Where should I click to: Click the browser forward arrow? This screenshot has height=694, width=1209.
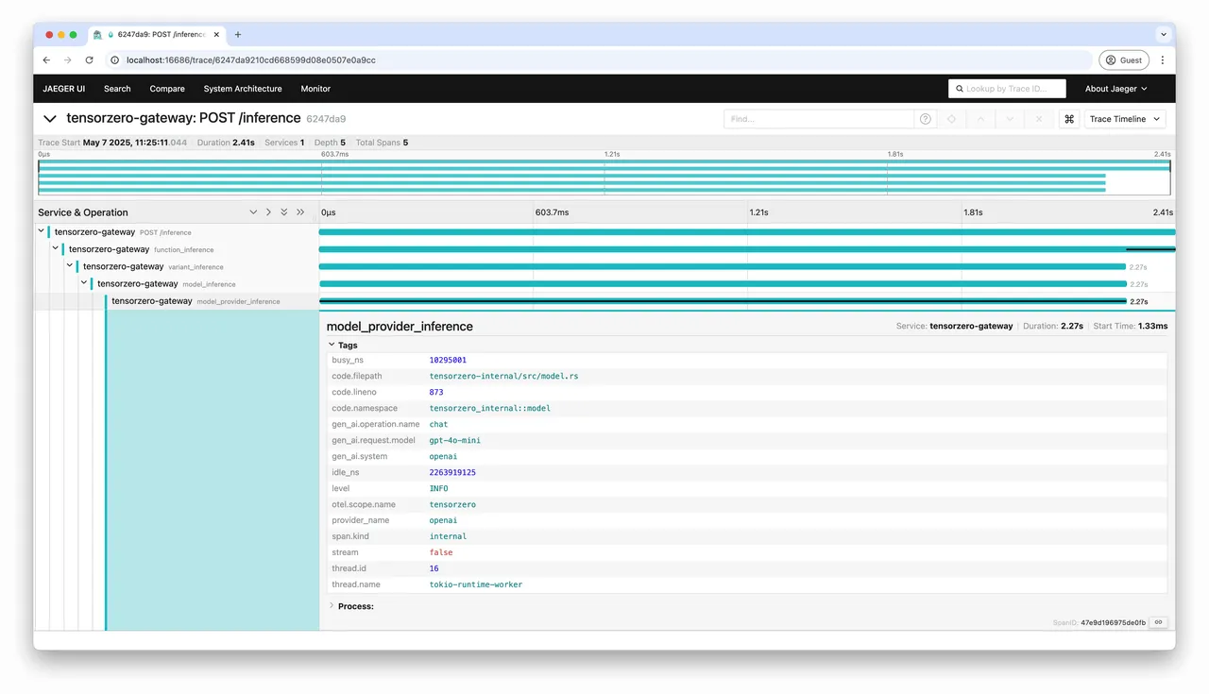(67, 59)
